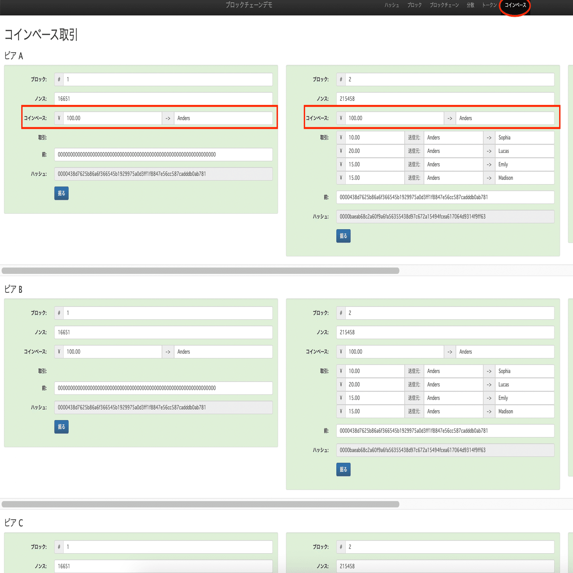Open the ブロック nav tab
573x573 pixels.
click(x=415, y=5)
